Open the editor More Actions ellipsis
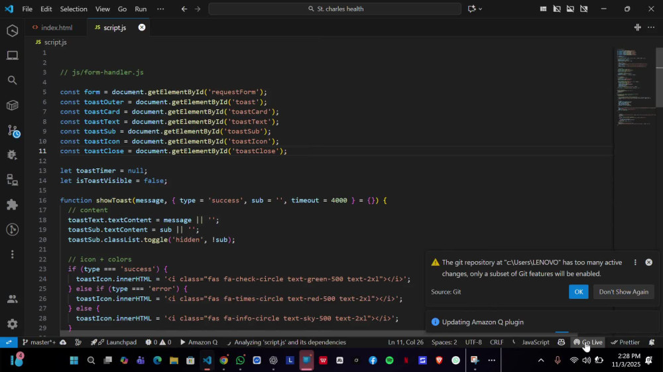This screenshot has height=372, width=663. (x=651, y=27)
